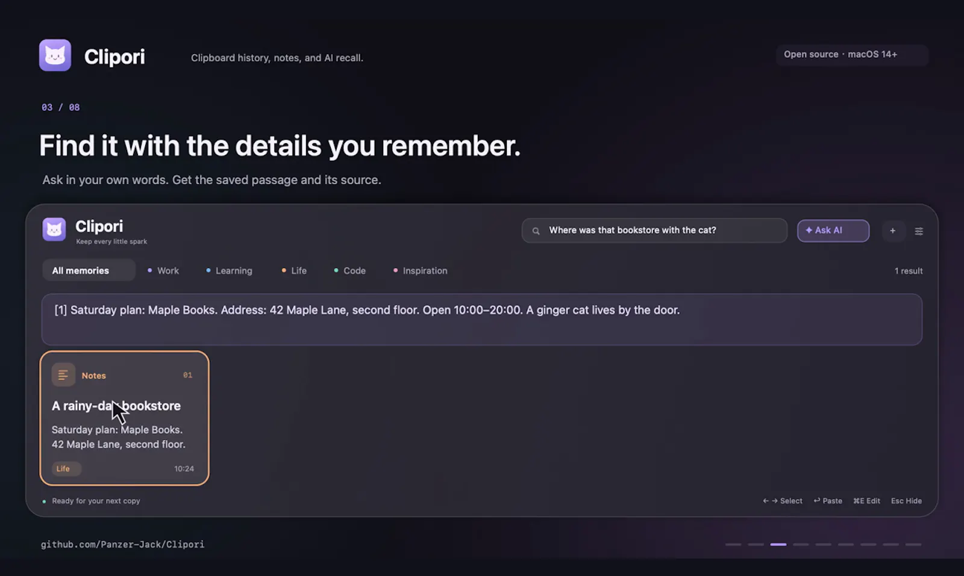Screen dimensions: 964x576
Task: Click the '01' index on the note card
Action: pyautogui.click(x=187, y=375)
